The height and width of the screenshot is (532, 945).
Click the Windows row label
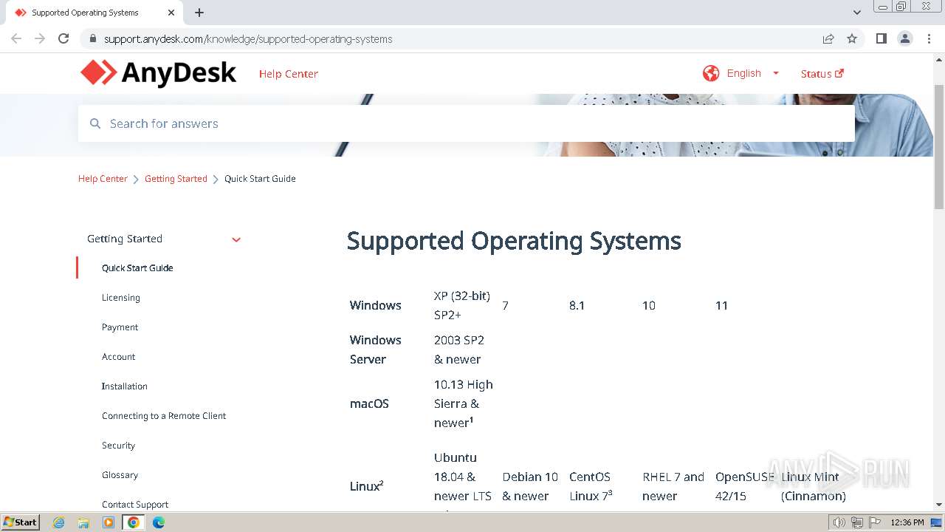point(376,305)
